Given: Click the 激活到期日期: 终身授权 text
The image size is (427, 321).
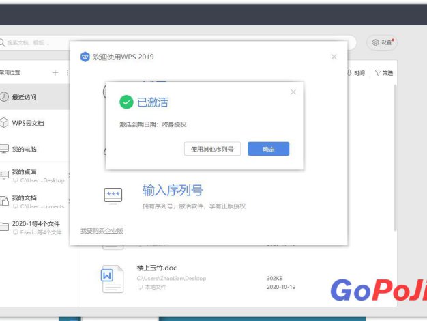Looking at the screenshot, I should [153, 124].
